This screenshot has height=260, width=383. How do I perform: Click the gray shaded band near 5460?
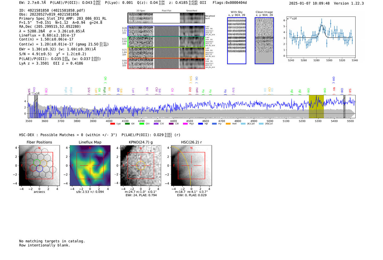click(344, 107)
